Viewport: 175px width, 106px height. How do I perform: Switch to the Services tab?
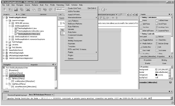43,15
